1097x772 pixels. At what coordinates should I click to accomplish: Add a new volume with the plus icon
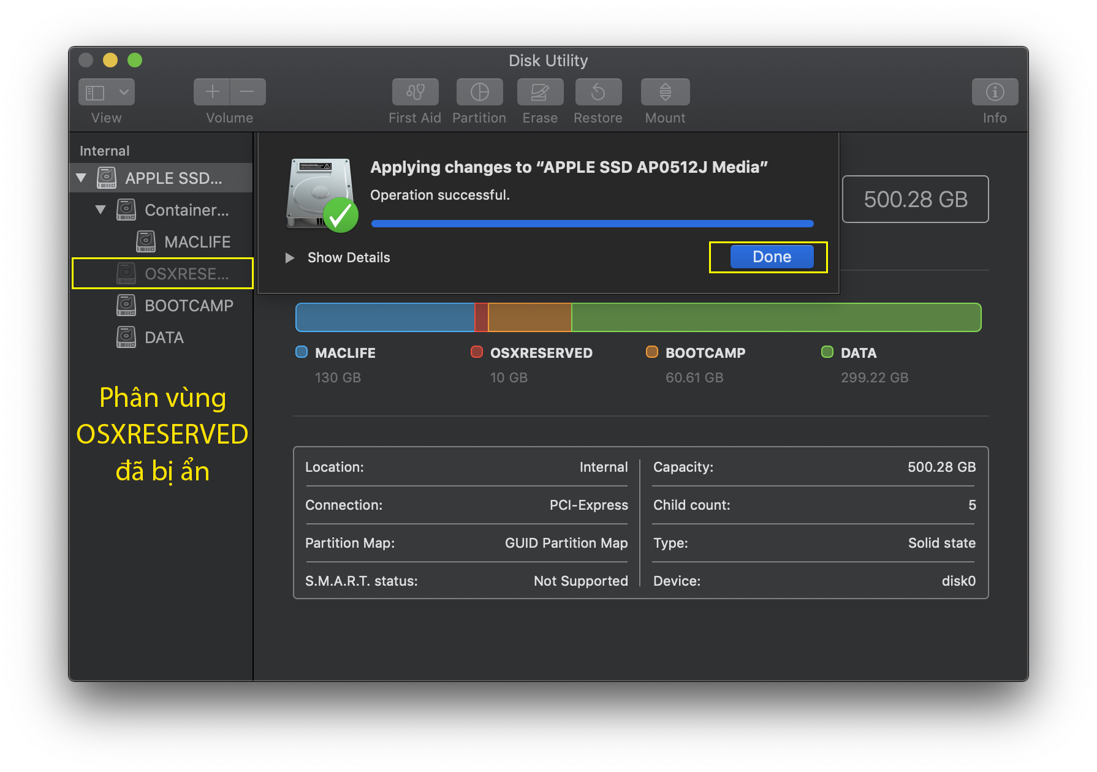[x=211, y=92]
